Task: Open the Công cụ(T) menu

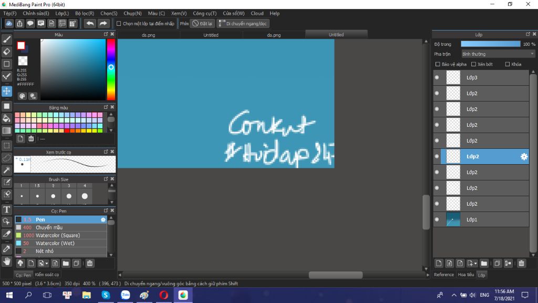Action: pyautogui.click(x=204, y=13)
